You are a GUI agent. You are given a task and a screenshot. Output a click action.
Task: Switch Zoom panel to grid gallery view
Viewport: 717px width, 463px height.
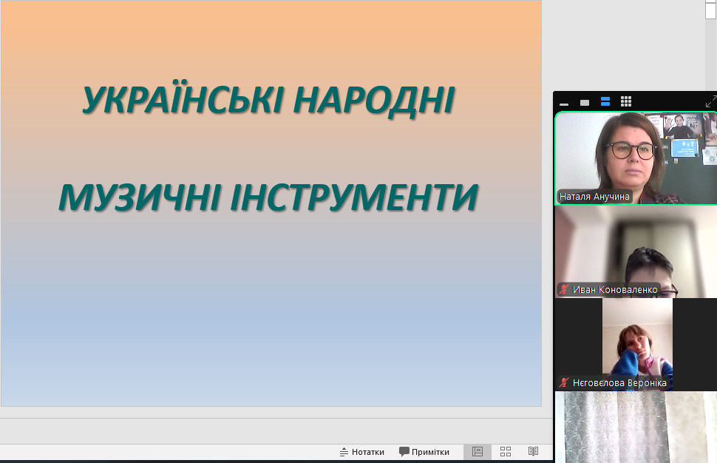[x=626, y=101]
